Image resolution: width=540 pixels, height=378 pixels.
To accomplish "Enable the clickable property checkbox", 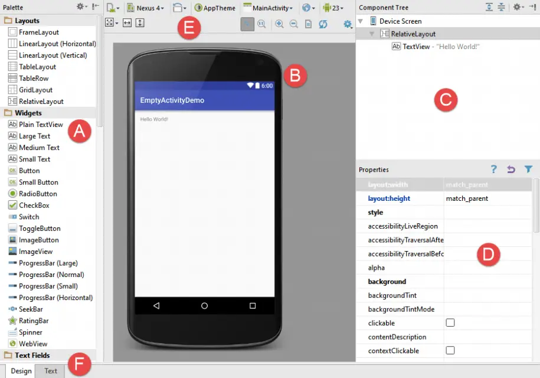I will click(450, 323).
